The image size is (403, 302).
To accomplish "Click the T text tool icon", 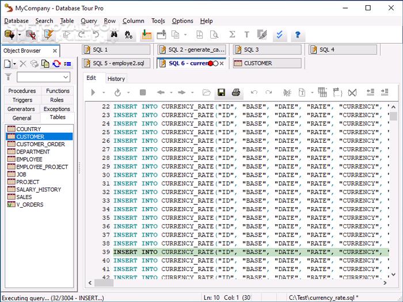I will click(x=247, y=35).
